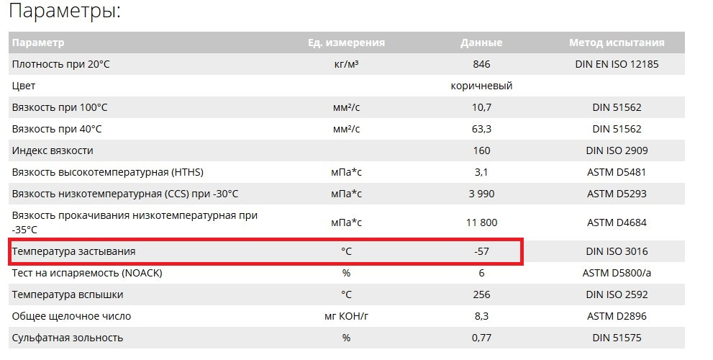The height and width of the screenshot is (360, 713).
Task: Click the Параметр column header
Action: pos(38,42)
